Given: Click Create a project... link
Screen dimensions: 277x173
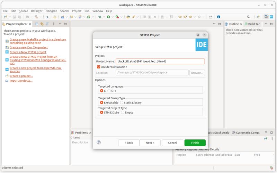Looking at the screenshot, I should click(21, 76).
